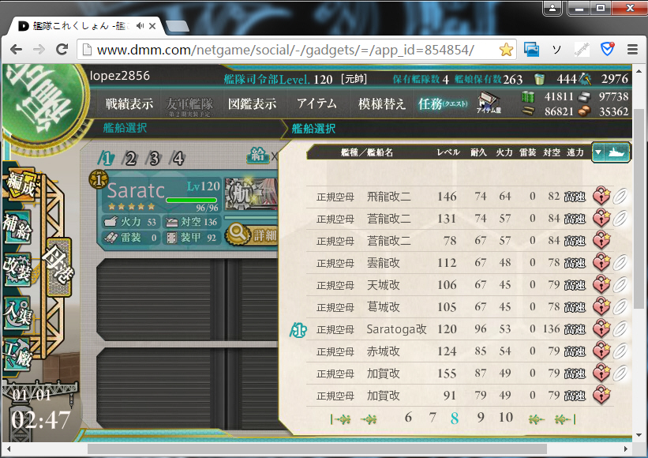Click the blue shield extension icon
The height and width of the screenshot is (458, 648).
607,49
